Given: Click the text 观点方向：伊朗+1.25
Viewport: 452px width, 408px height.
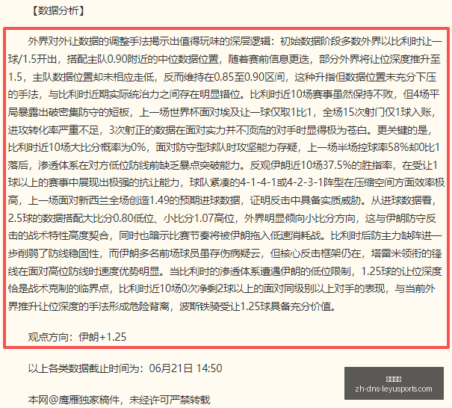Looking at the screenshot, I should click(77, 337).
